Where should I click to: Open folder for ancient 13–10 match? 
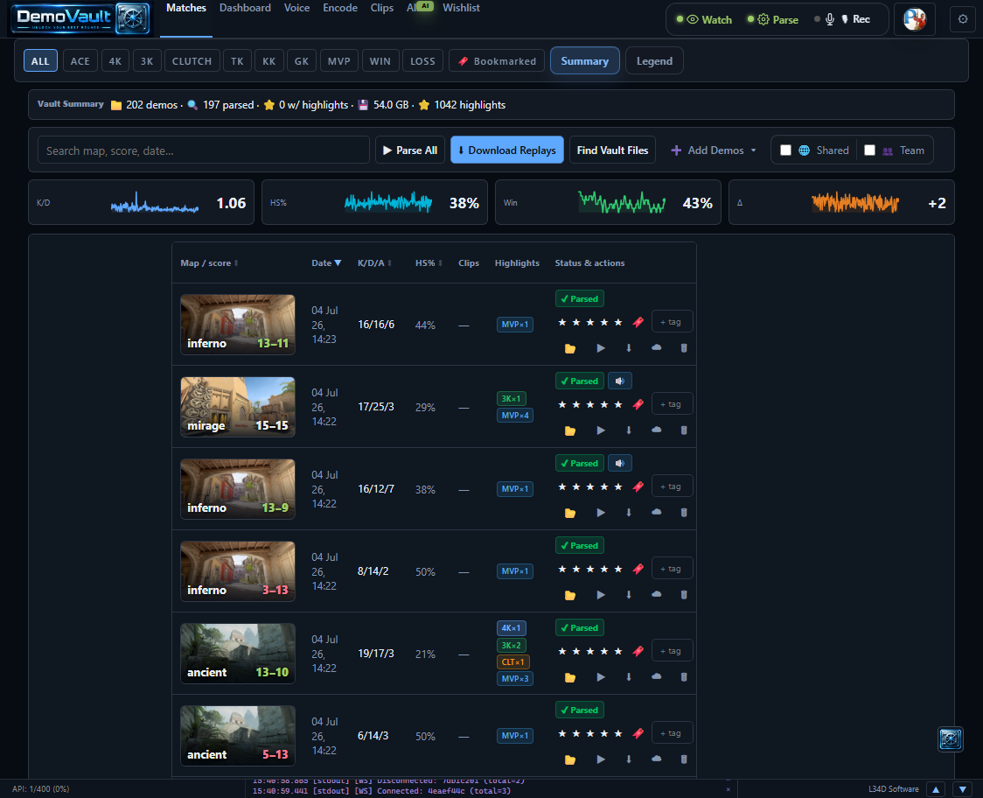pos(570,677)
